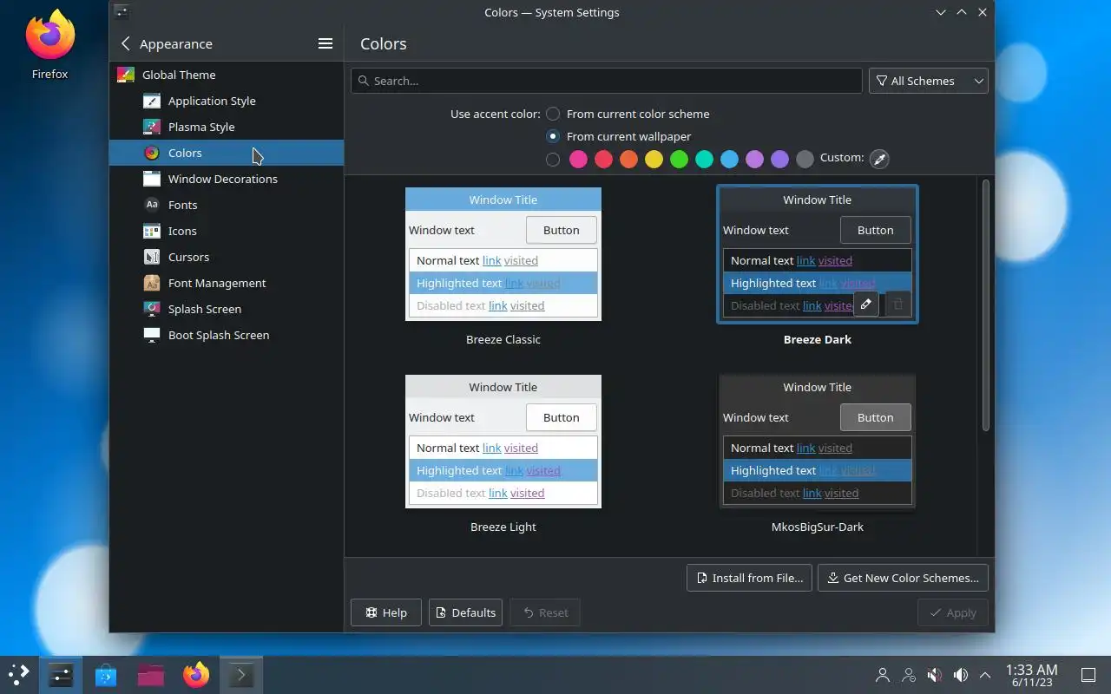Open the application launcher in taskbar
1111x694 pixels.
point(19,675)
